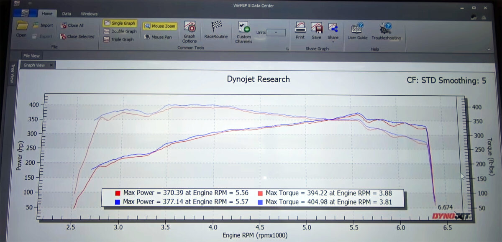Open the Share dropdown menu
Viewport: 502px width, 242px height.
click(333, 31)
